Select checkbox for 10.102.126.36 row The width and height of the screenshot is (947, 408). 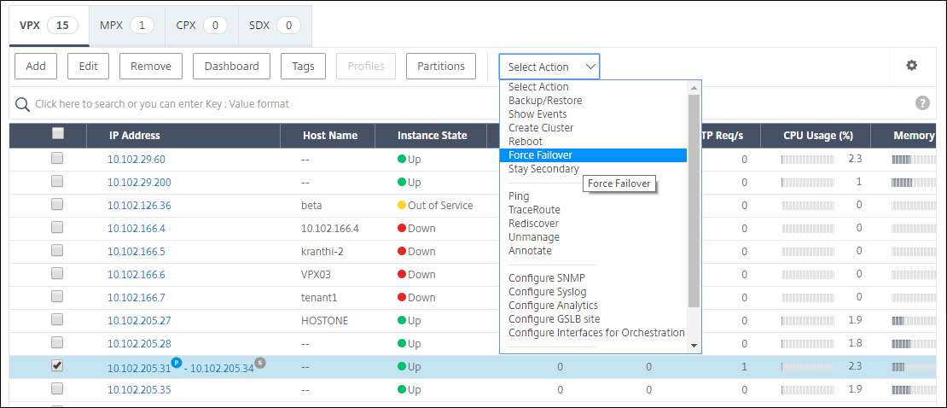click(57, 204)
